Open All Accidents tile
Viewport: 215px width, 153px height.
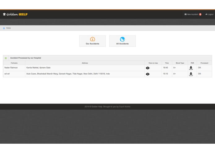(123, 41)
